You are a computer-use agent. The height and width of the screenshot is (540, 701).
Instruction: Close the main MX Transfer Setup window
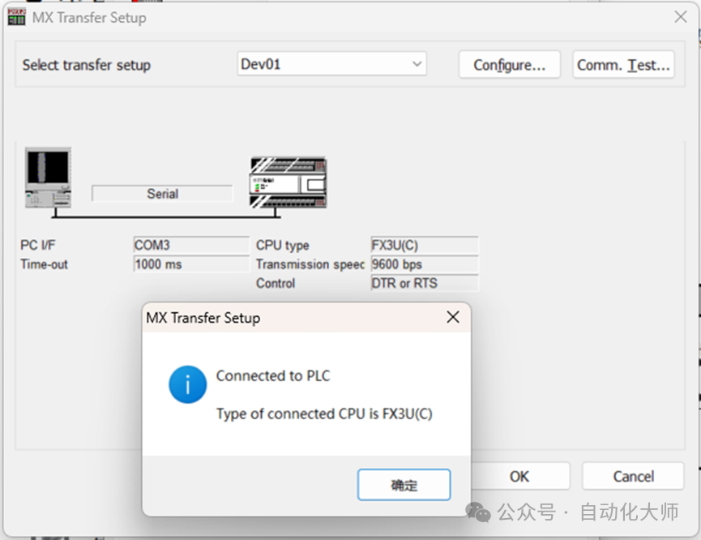(681, 18)
